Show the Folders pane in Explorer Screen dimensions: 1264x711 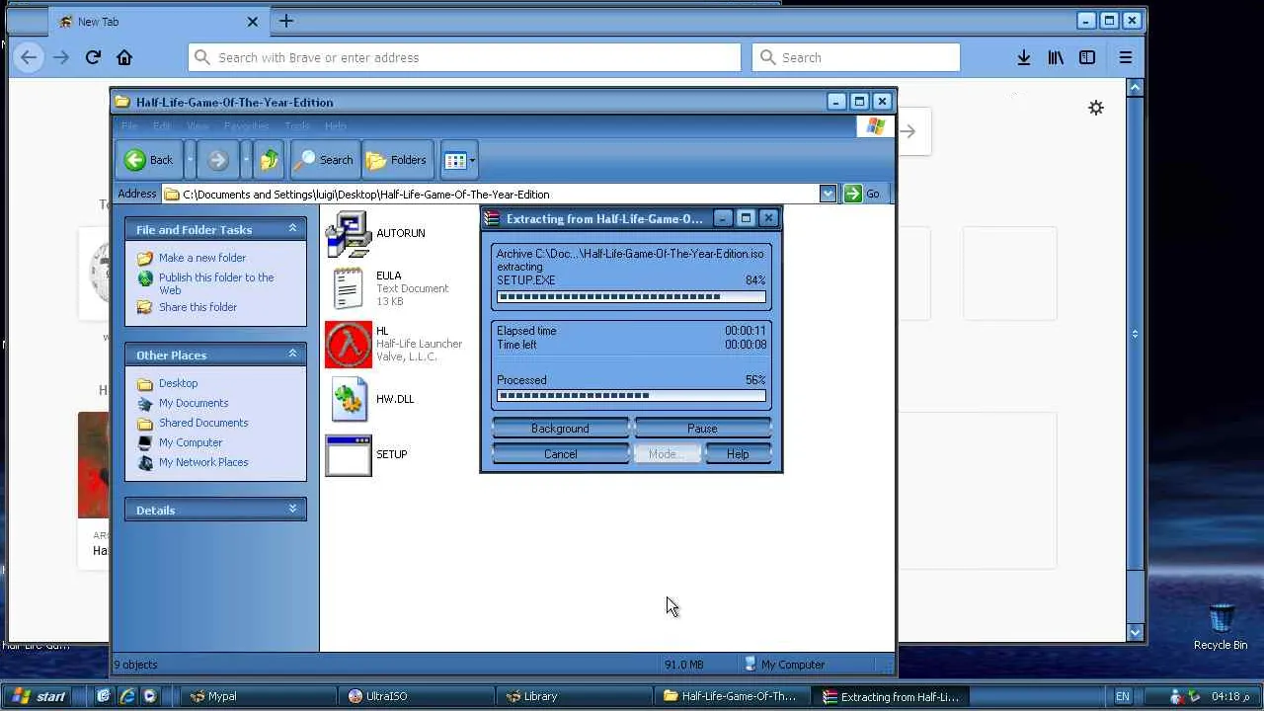395,160
